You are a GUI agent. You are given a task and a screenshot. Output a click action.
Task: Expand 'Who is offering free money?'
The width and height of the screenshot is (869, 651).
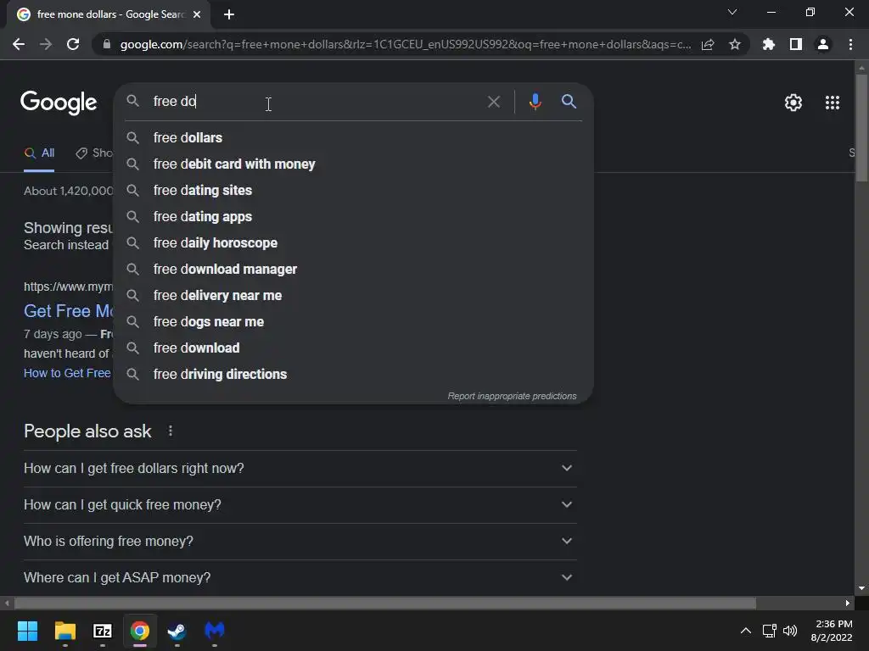tap(300, 542)
